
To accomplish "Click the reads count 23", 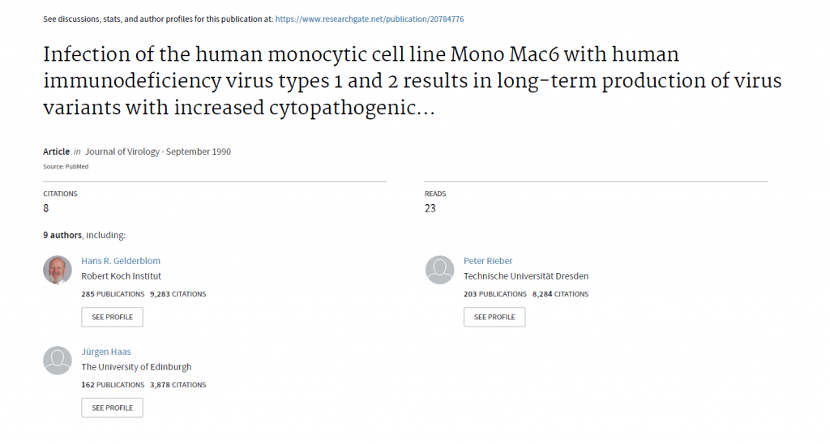I will [x=430, y=208].
